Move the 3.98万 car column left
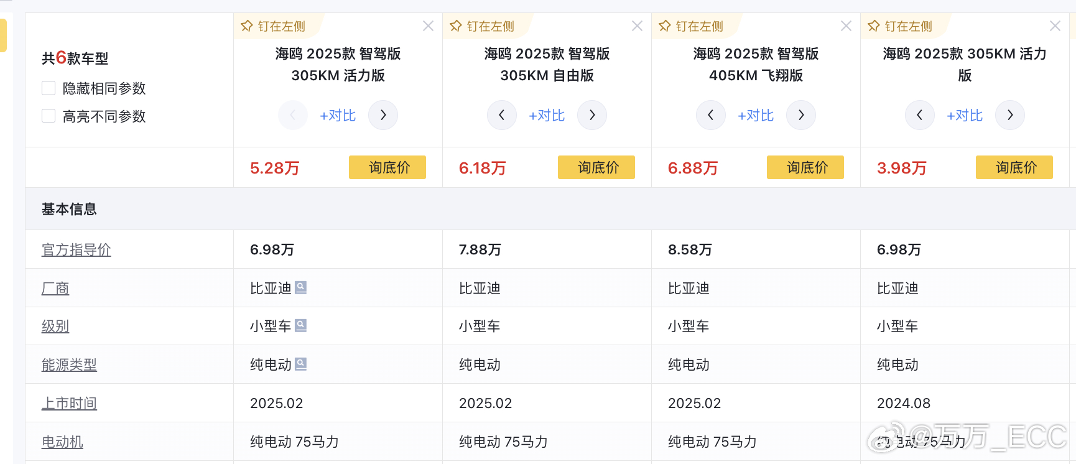The image size is (1076, 464). tap(920, 115)
